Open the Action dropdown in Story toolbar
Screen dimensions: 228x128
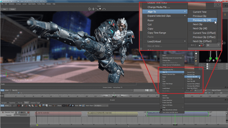(8, 106)
